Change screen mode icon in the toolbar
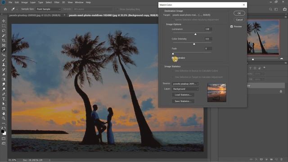This screenshot has height=162, width=288. (x=4, y=144)
